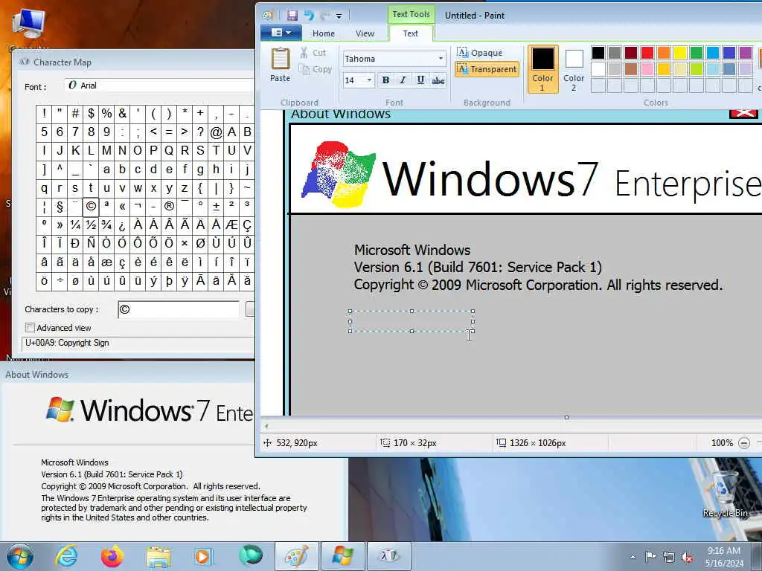Pick the red color swatch
The width and height of the screenshot is (762, 571).
click(647, 53)
